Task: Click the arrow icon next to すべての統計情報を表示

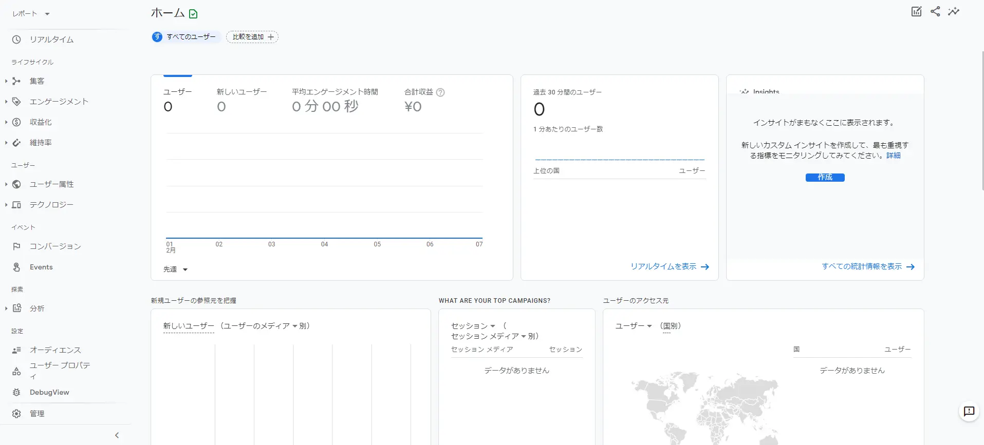Action: point(911,267)
